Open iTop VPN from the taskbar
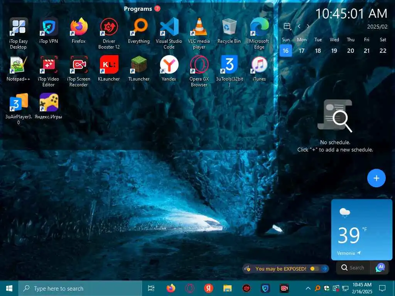395x296 pixels. [x=265, y=288]
